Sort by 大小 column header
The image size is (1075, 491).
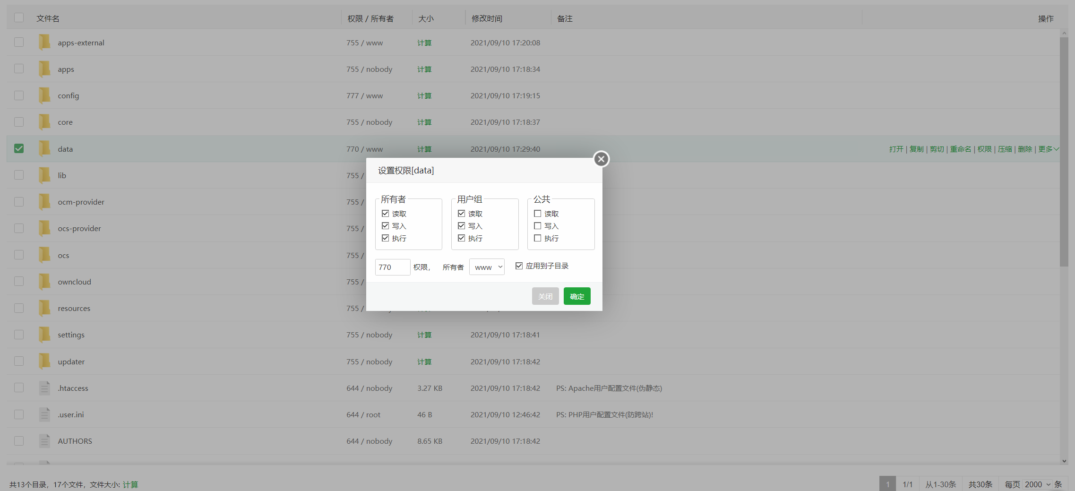426,18
